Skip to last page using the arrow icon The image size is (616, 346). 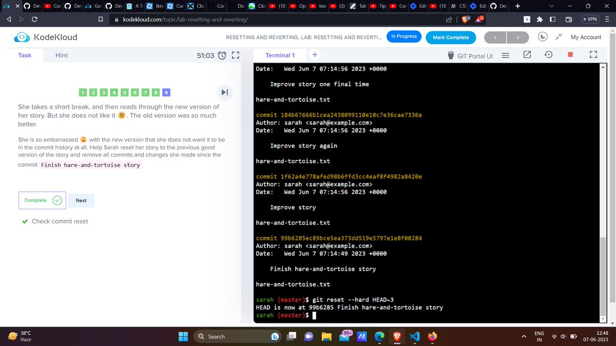tap(224, 92)
